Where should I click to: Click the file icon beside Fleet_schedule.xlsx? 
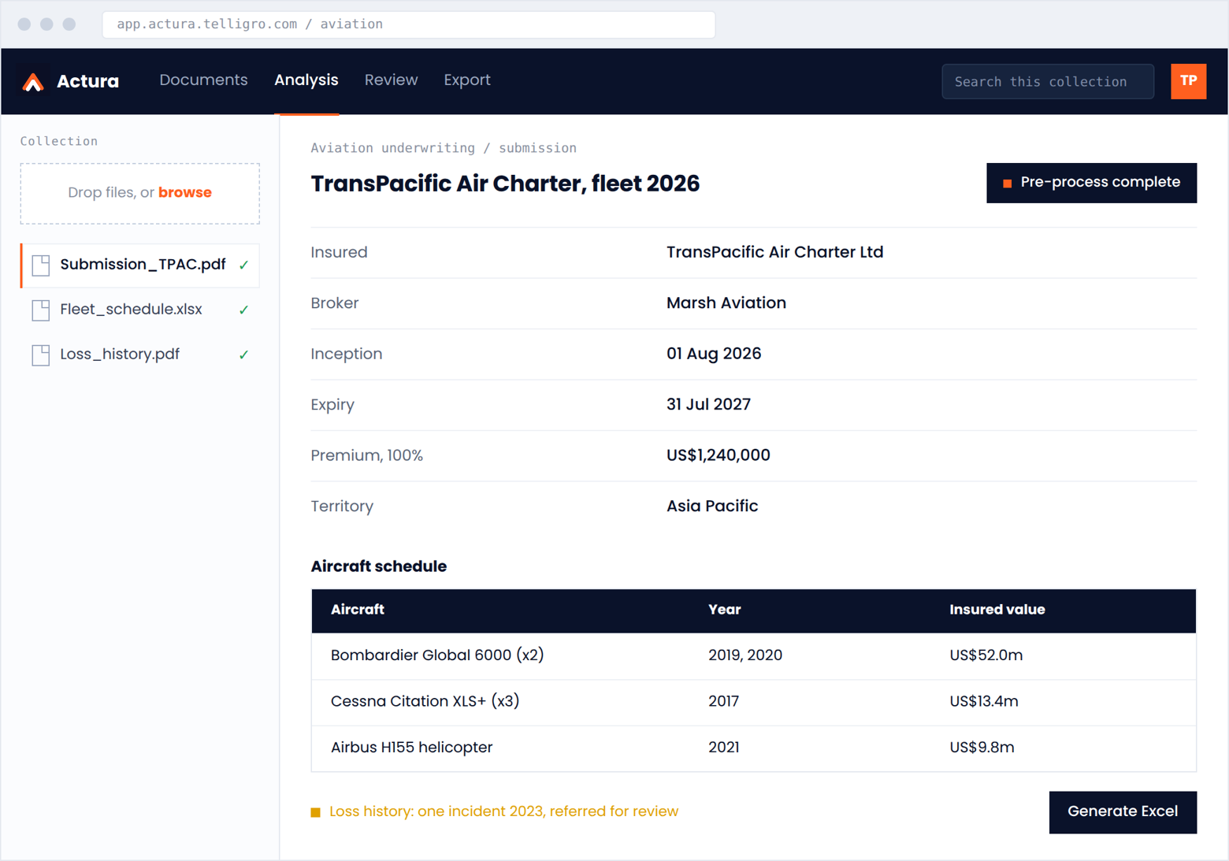coord(41,310)
